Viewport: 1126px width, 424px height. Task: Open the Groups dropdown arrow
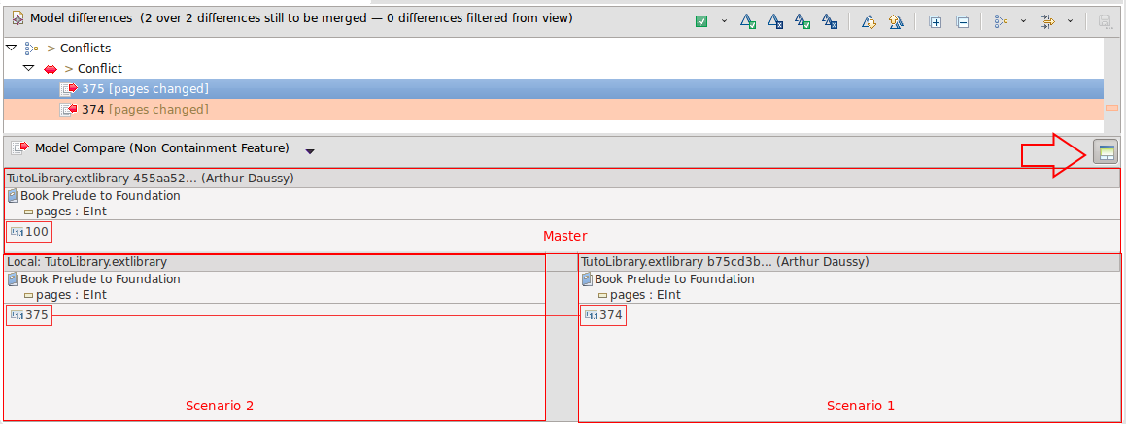click(1023, 21)
